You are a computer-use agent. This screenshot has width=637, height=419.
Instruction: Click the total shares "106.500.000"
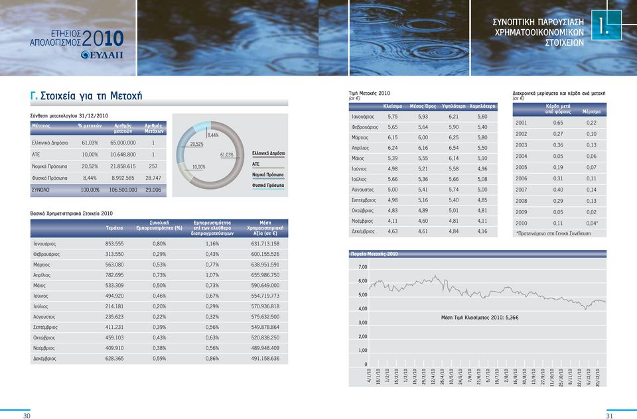[x=123, y=190]
